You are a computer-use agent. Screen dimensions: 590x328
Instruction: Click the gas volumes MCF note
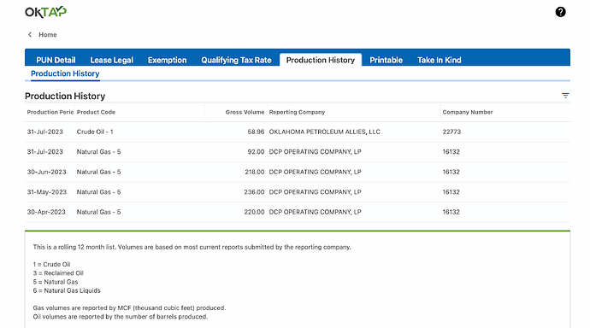(x=129, y=308)
